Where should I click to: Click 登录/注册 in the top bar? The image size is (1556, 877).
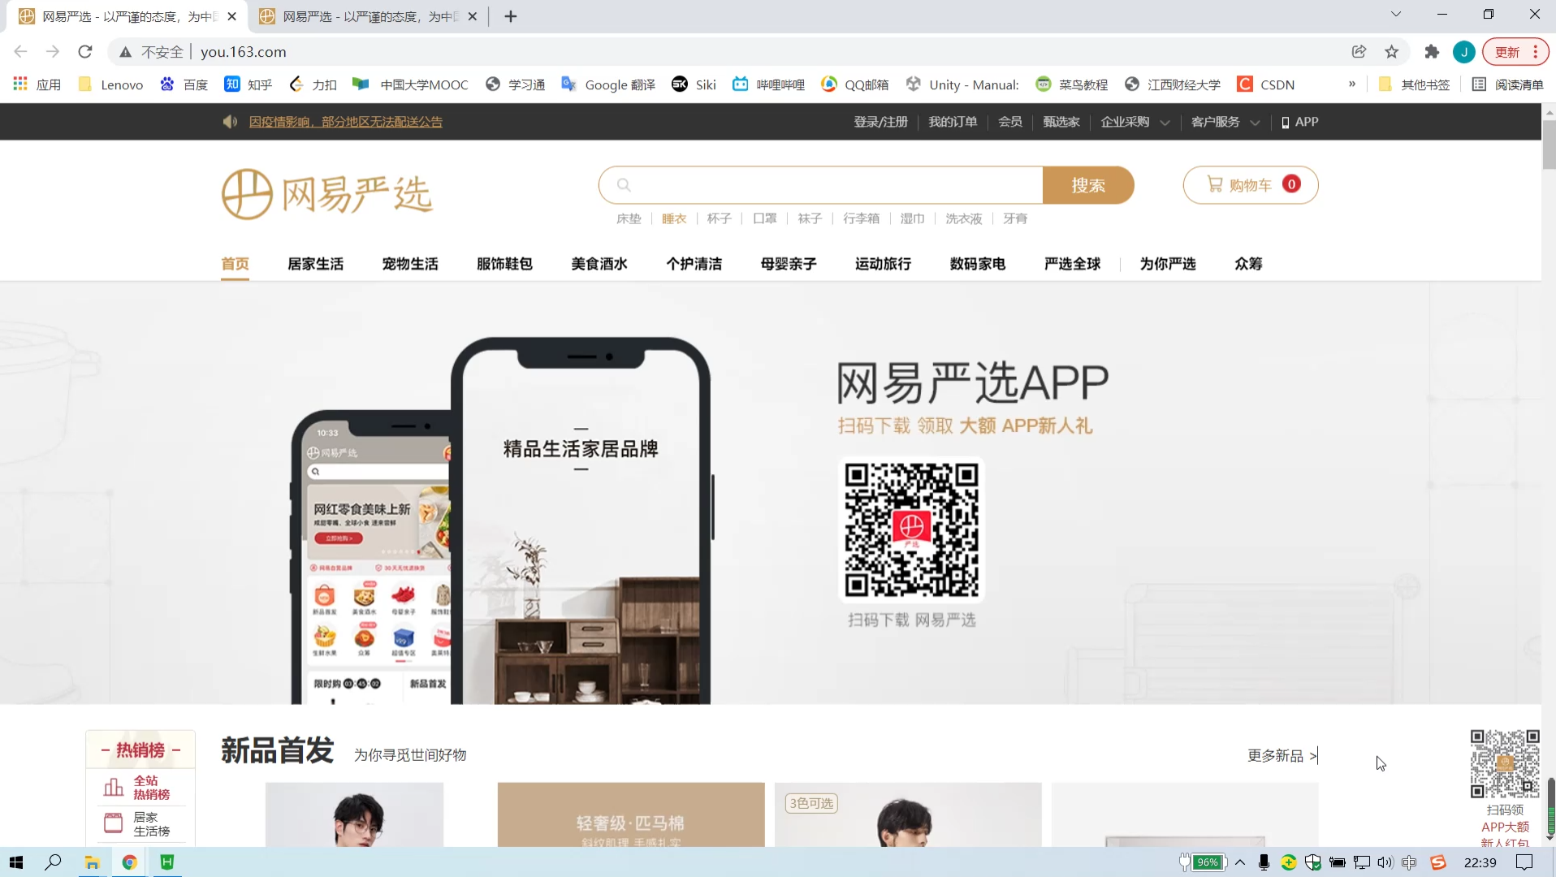click(880, 122)
